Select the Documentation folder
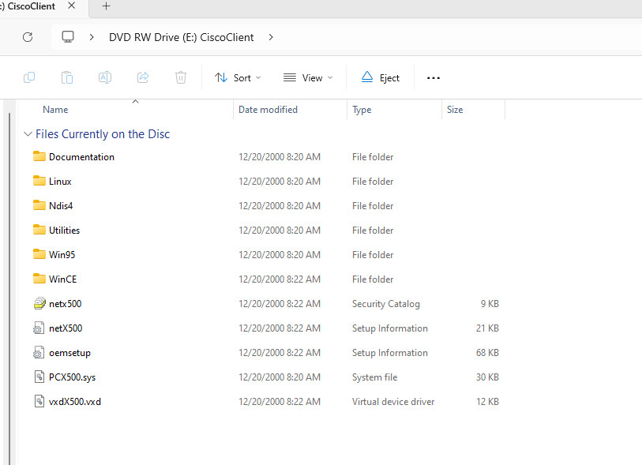The height and width of the screenshot is (465, 642). point(81,157)
